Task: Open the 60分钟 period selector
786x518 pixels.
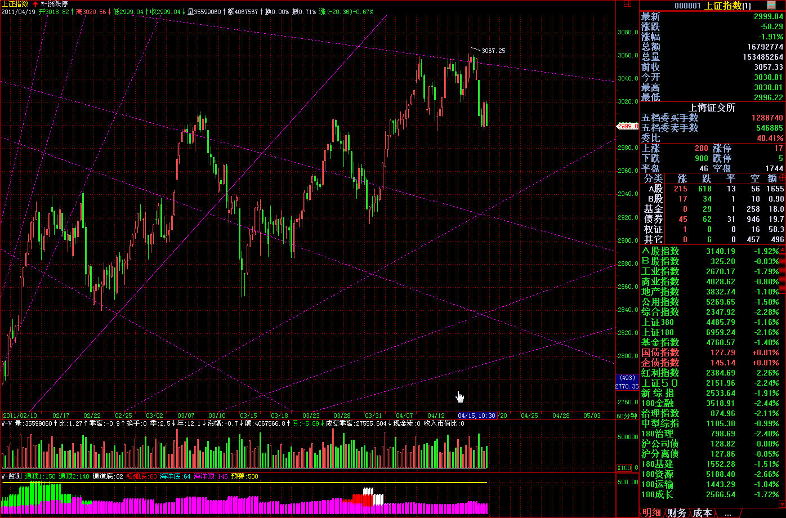Action: [627, 416]
